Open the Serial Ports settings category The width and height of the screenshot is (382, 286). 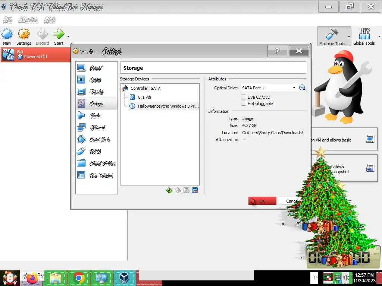96,139
